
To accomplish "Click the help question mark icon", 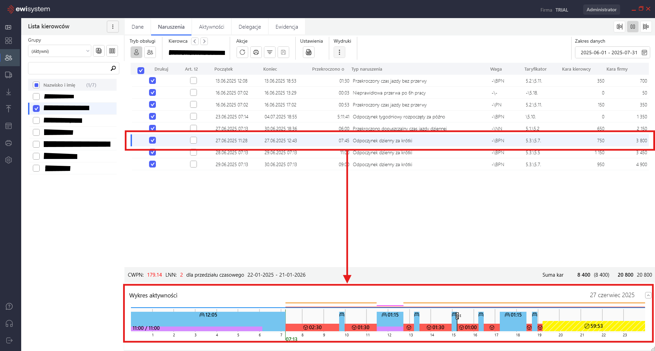I will (x=9, y=306).
